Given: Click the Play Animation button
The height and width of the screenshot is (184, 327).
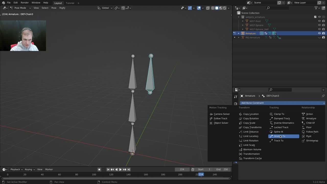Looking at the screenshot, I should tap(120, 169).
